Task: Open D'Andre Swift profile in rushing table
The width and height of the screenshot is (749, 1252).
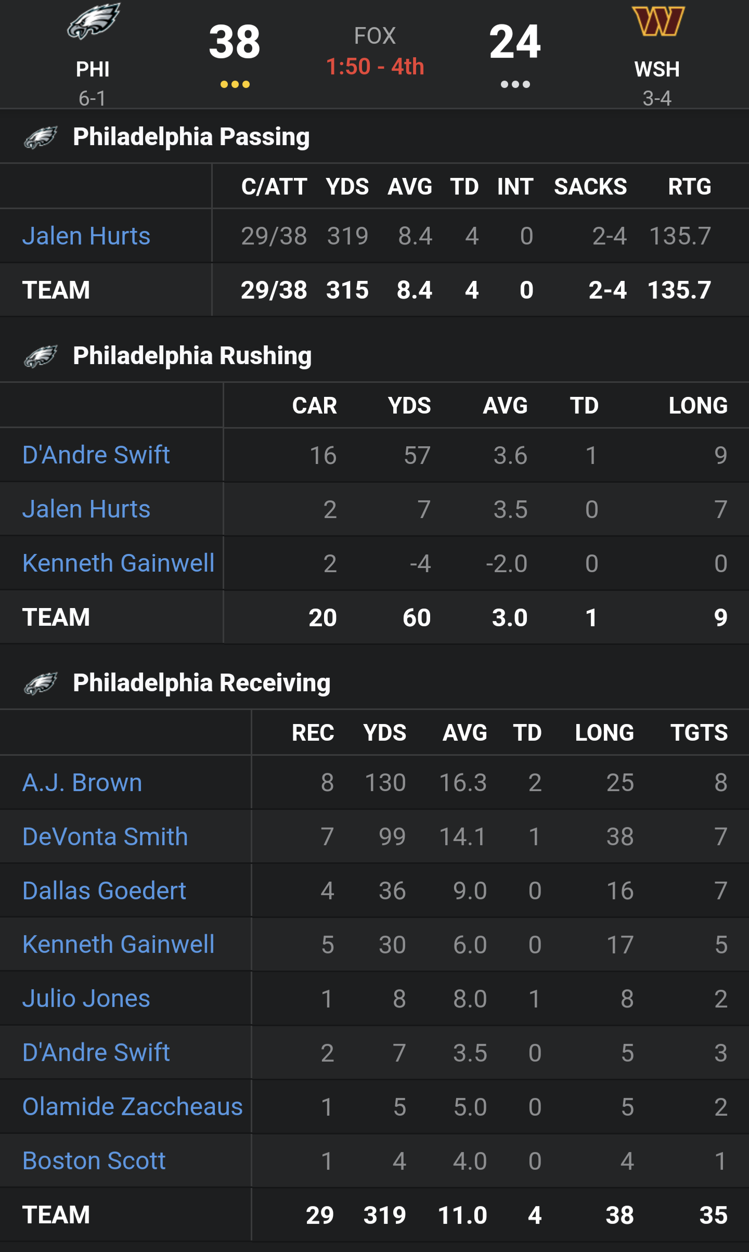Action: point(96,455)
